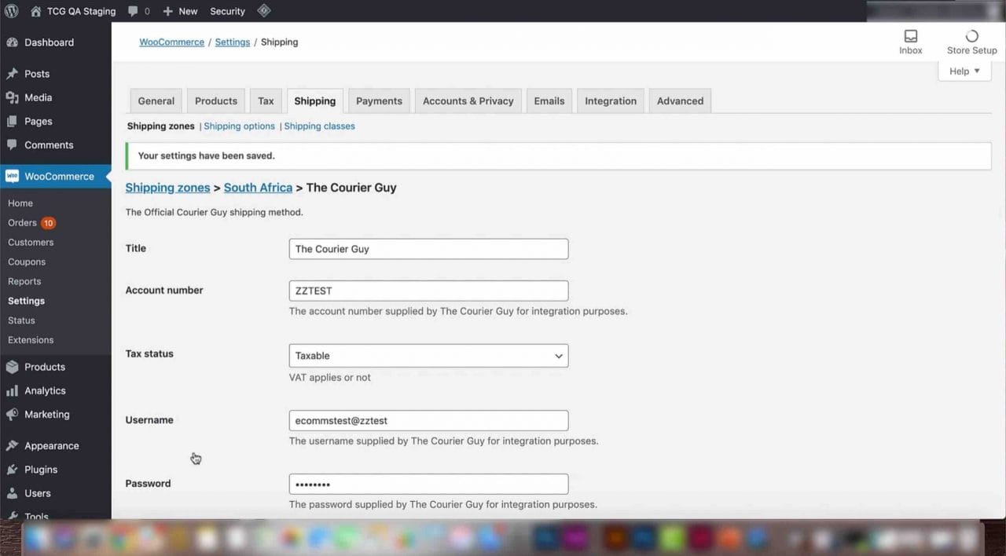
Task: Click inside the Account number field
Action: (428, 291)
